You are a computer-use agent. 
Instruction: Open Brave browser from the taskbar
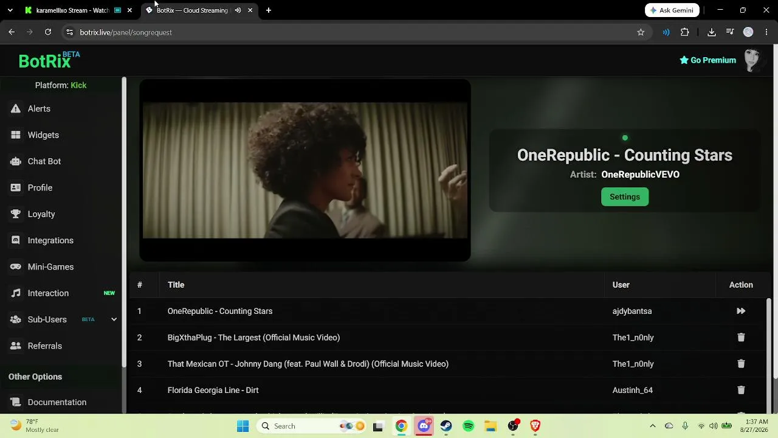pos(535,426)
